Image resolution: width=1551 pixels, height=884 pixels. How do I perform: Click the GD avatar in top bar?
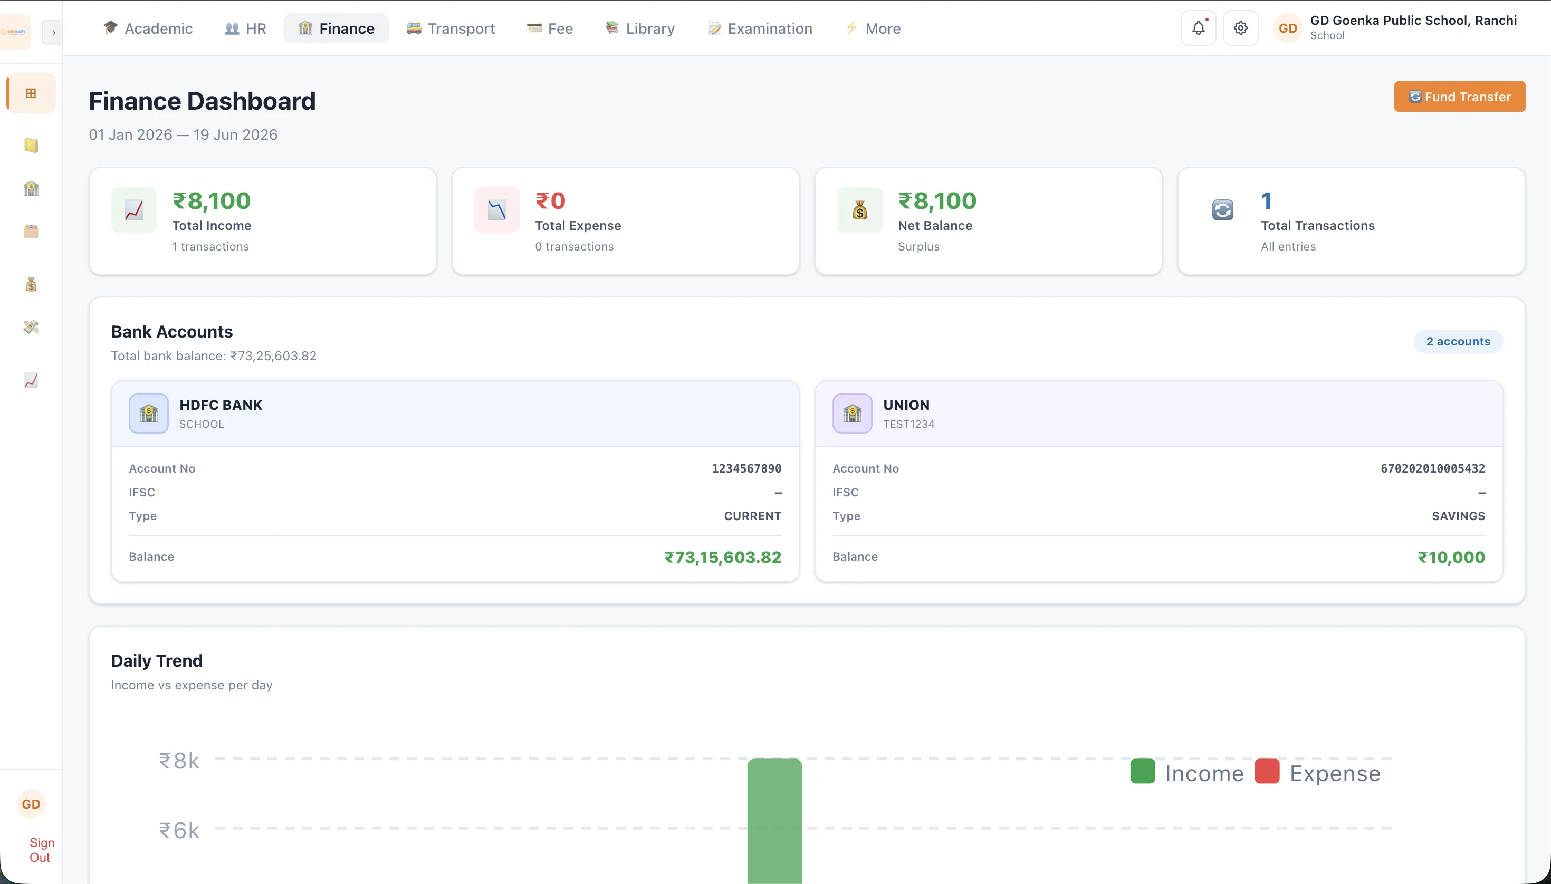(1287, 28)
